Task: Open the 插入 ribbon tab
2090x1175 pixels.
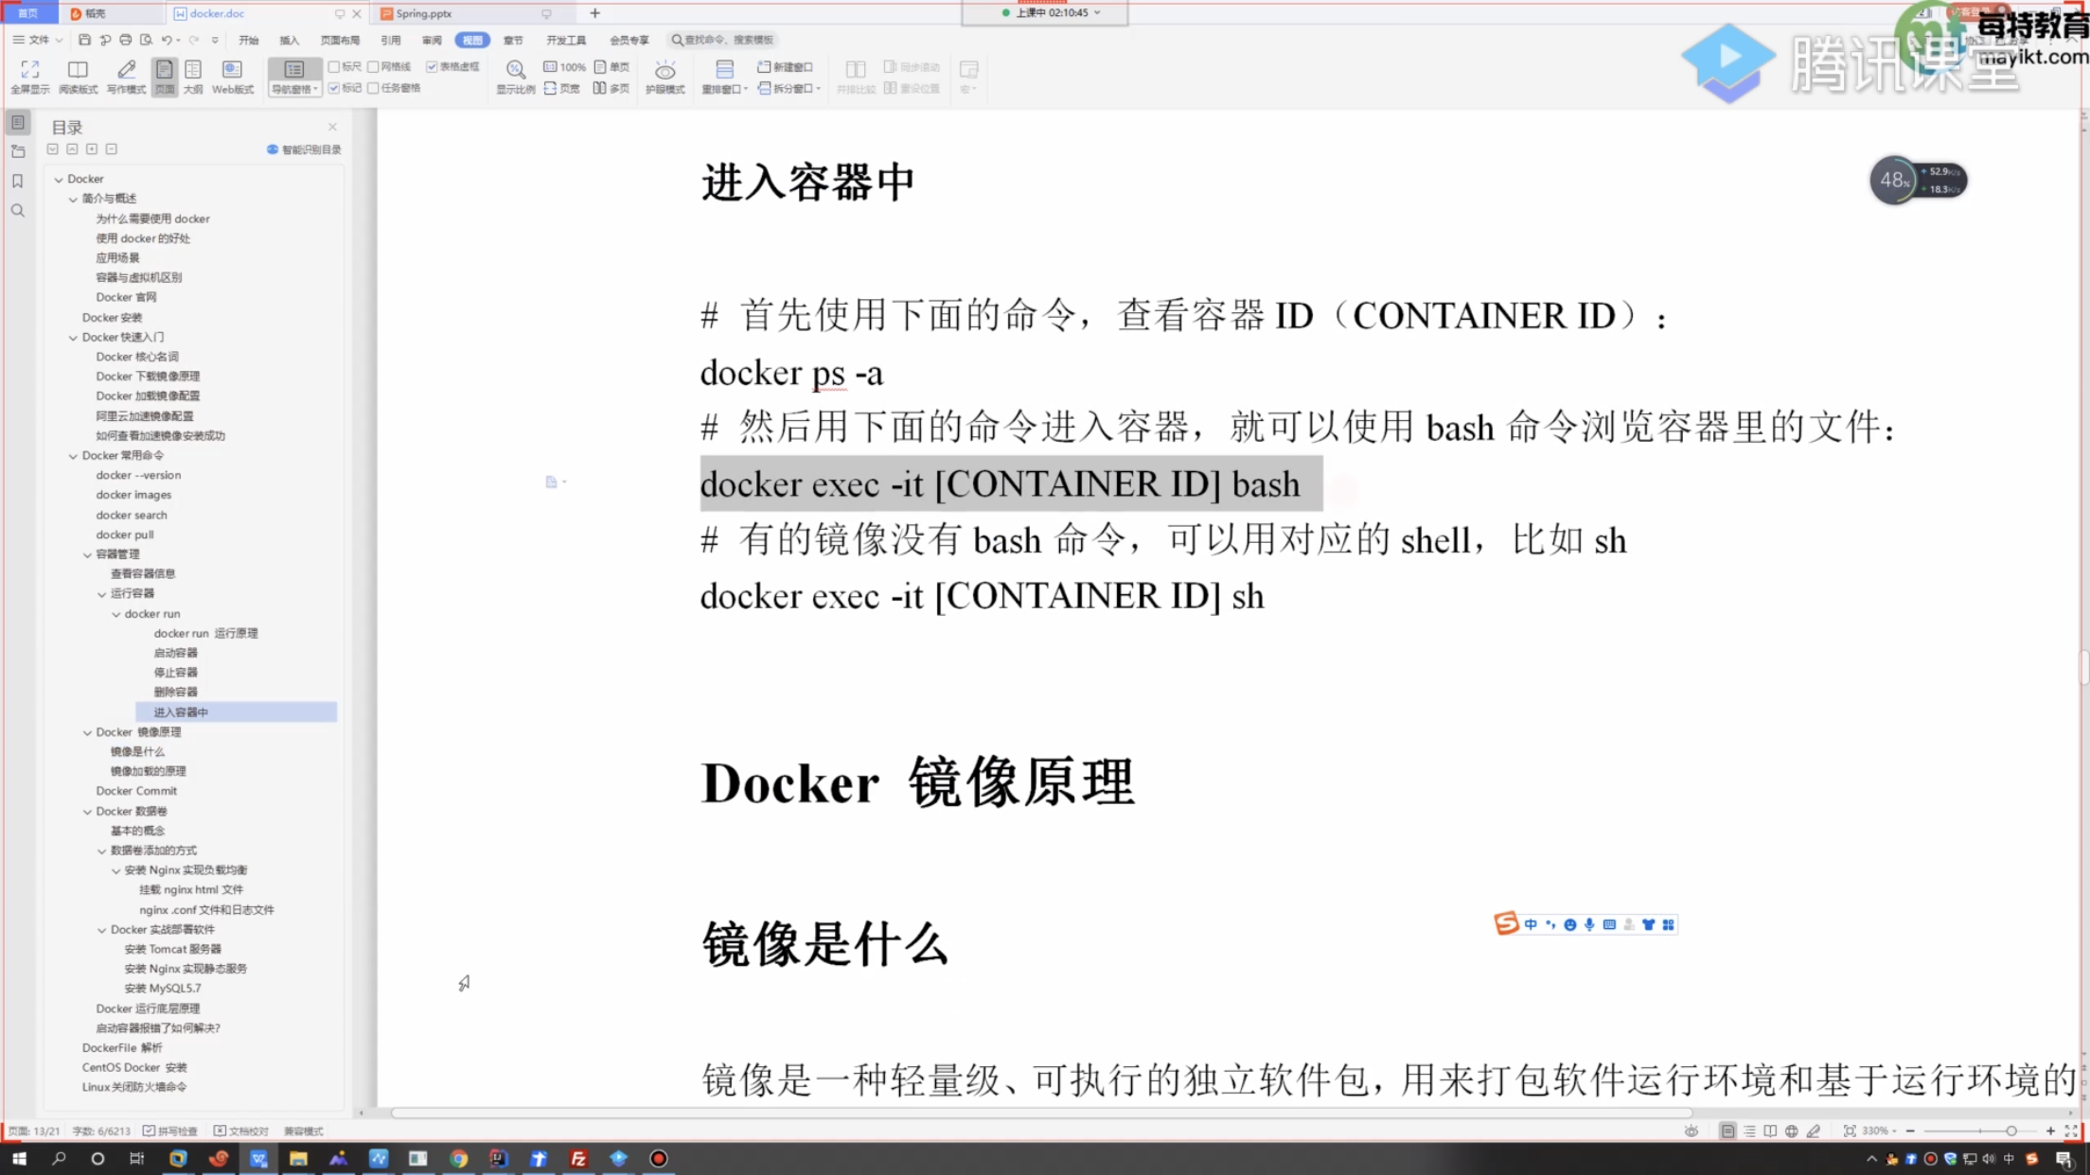Action: [289, 40]
